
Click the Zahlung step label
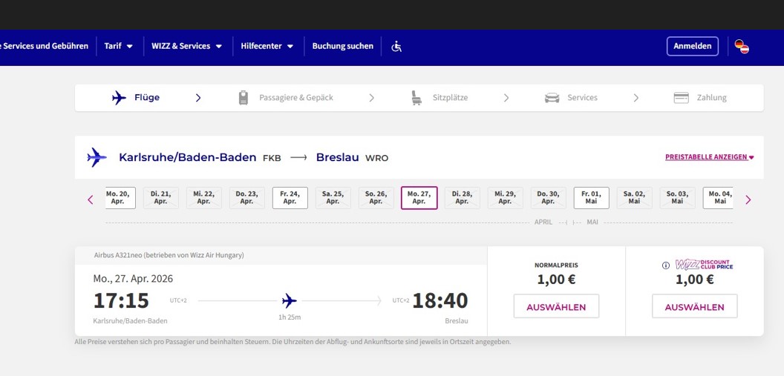click(x=711, y=98)
